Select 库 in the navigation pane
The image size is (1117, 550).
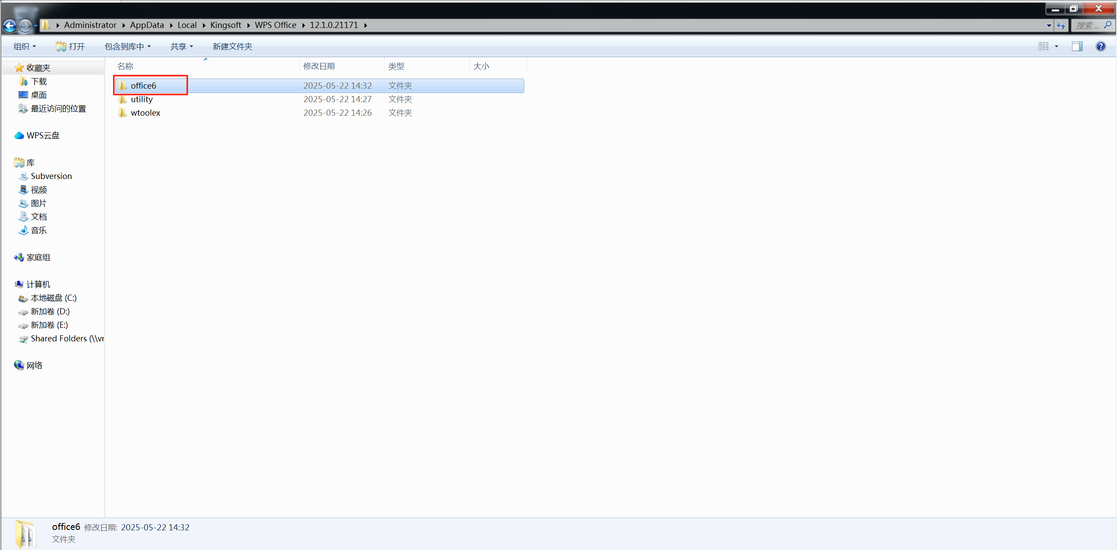click(x=30, y=162)
